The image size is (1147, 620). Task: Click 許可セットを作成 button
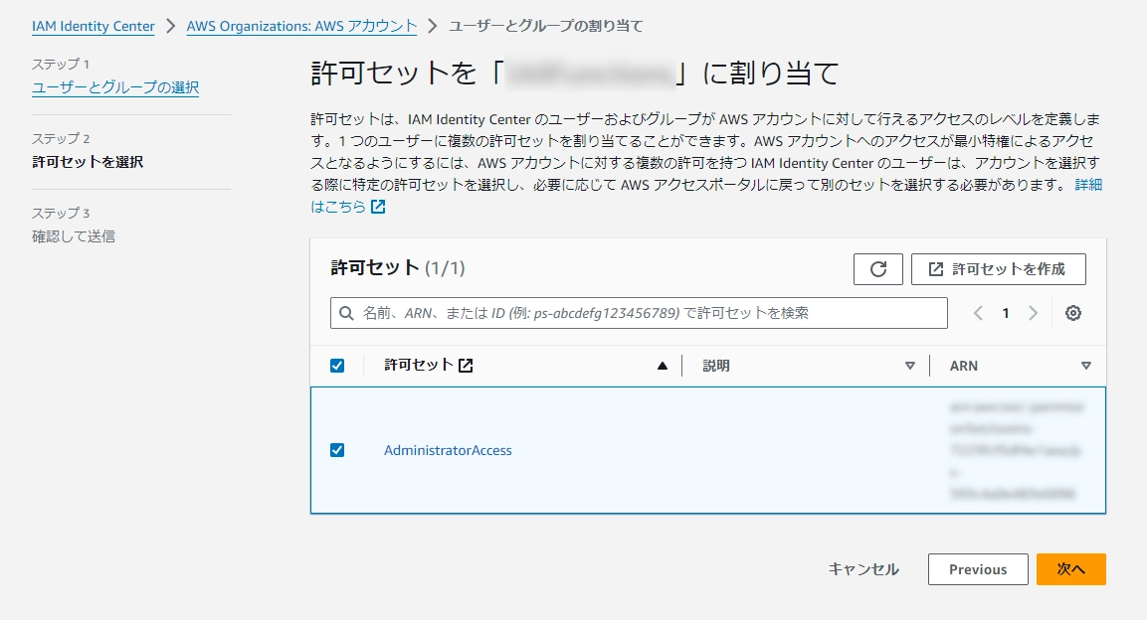click(x=999, y=268)
